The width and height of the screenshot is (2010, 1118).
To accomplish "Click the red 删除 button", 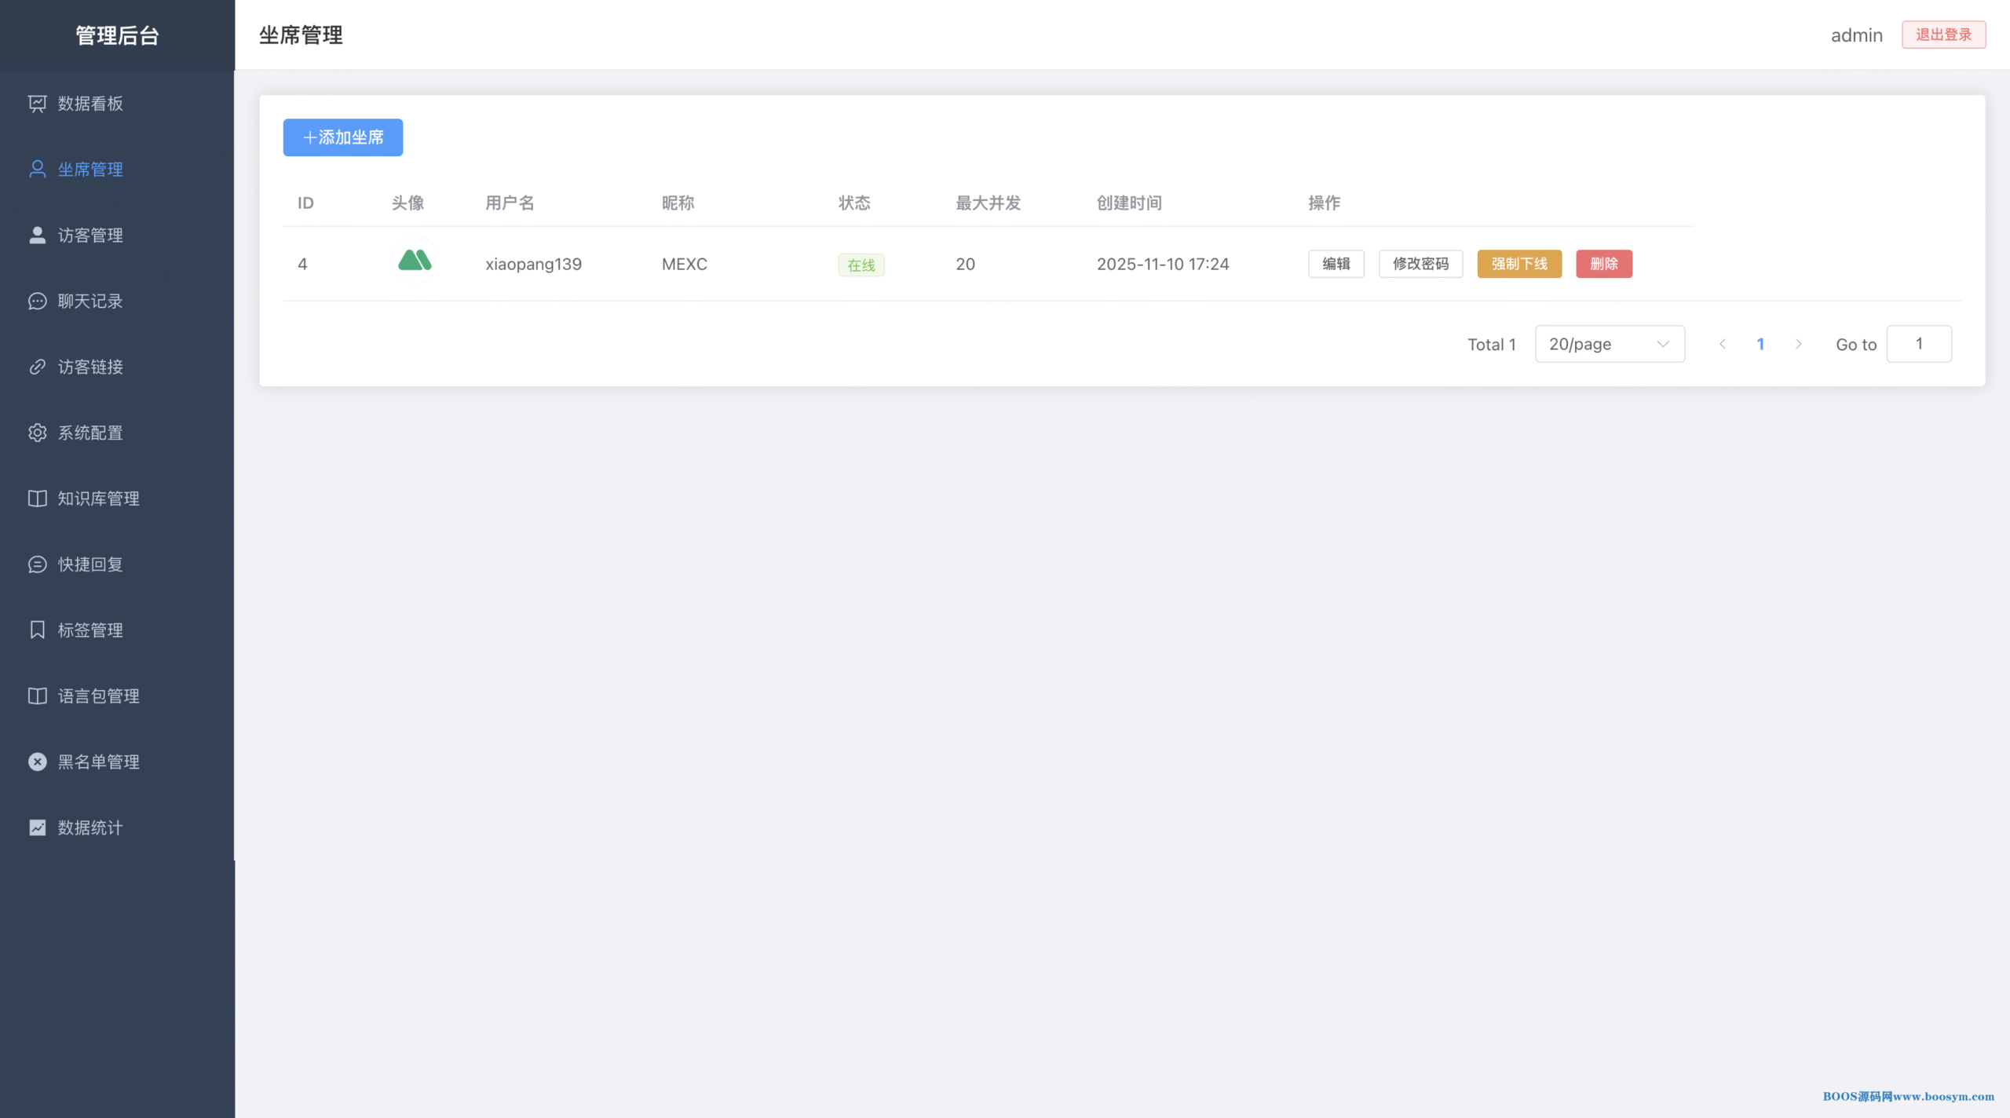I will tap(1603, 264).
